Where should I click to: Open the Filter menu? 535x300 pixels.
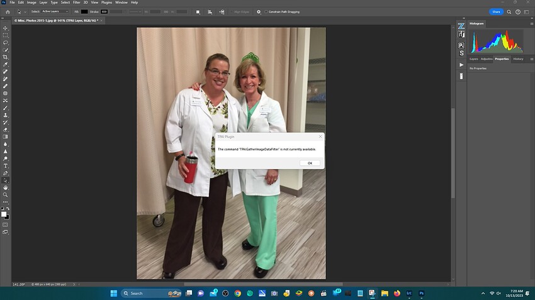click(76, 3)
